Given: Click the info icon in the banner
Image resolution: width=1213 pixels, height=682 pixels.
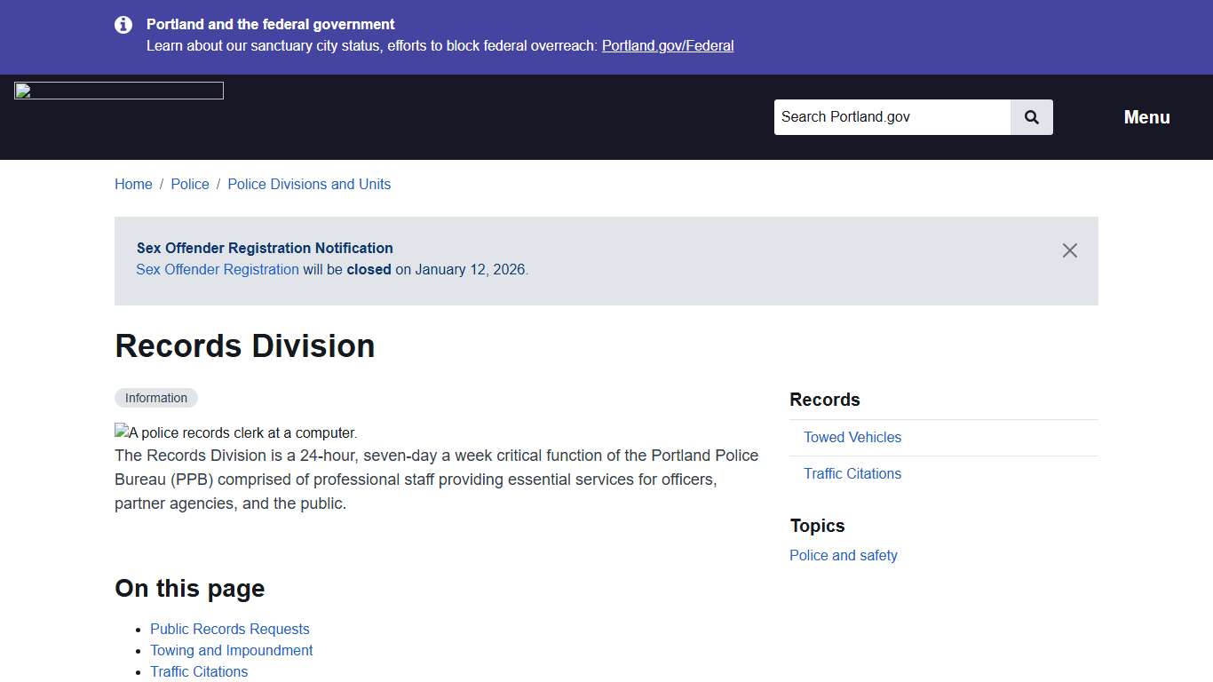Looking at the screenshot, I should click(x=123, y=25).
